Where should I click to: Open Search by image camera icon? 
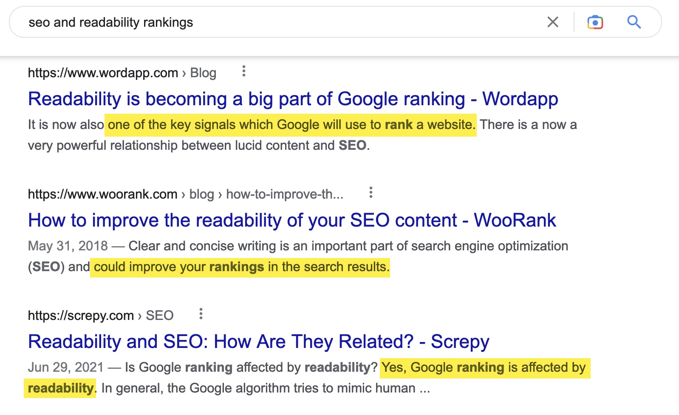click(x=595, y=22)
